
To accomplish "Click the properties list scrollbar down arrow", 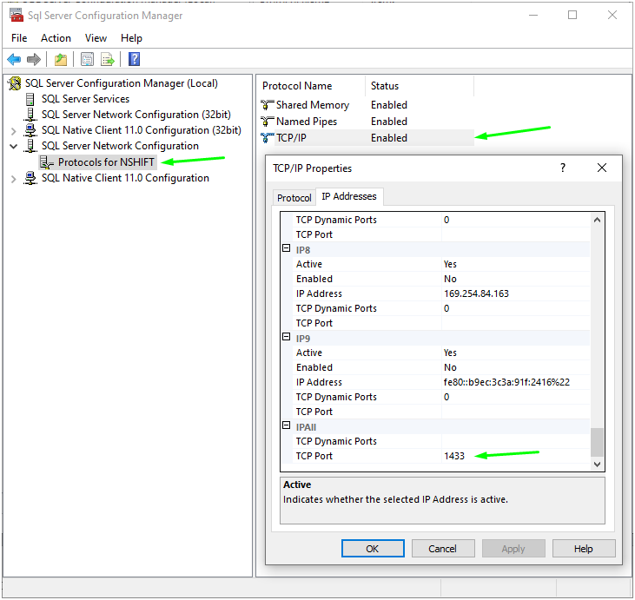I will coord(597,465).
